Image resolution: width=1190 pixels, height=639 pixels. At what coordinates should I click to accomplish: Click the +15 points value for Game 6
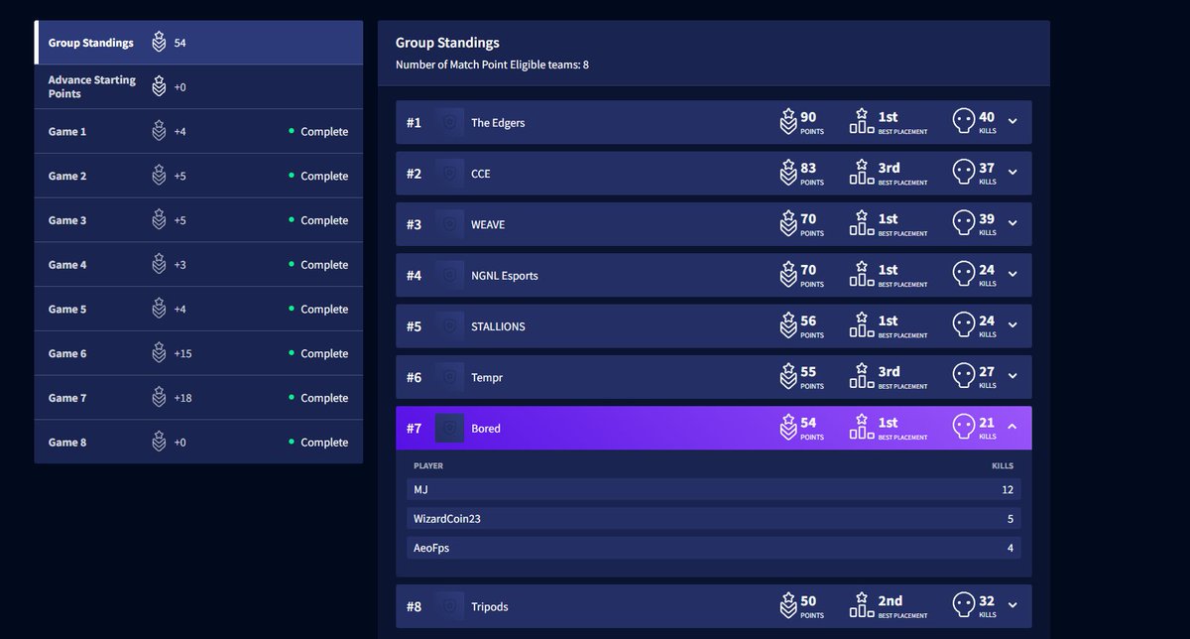pyautogui.click(x=183, y=353)
